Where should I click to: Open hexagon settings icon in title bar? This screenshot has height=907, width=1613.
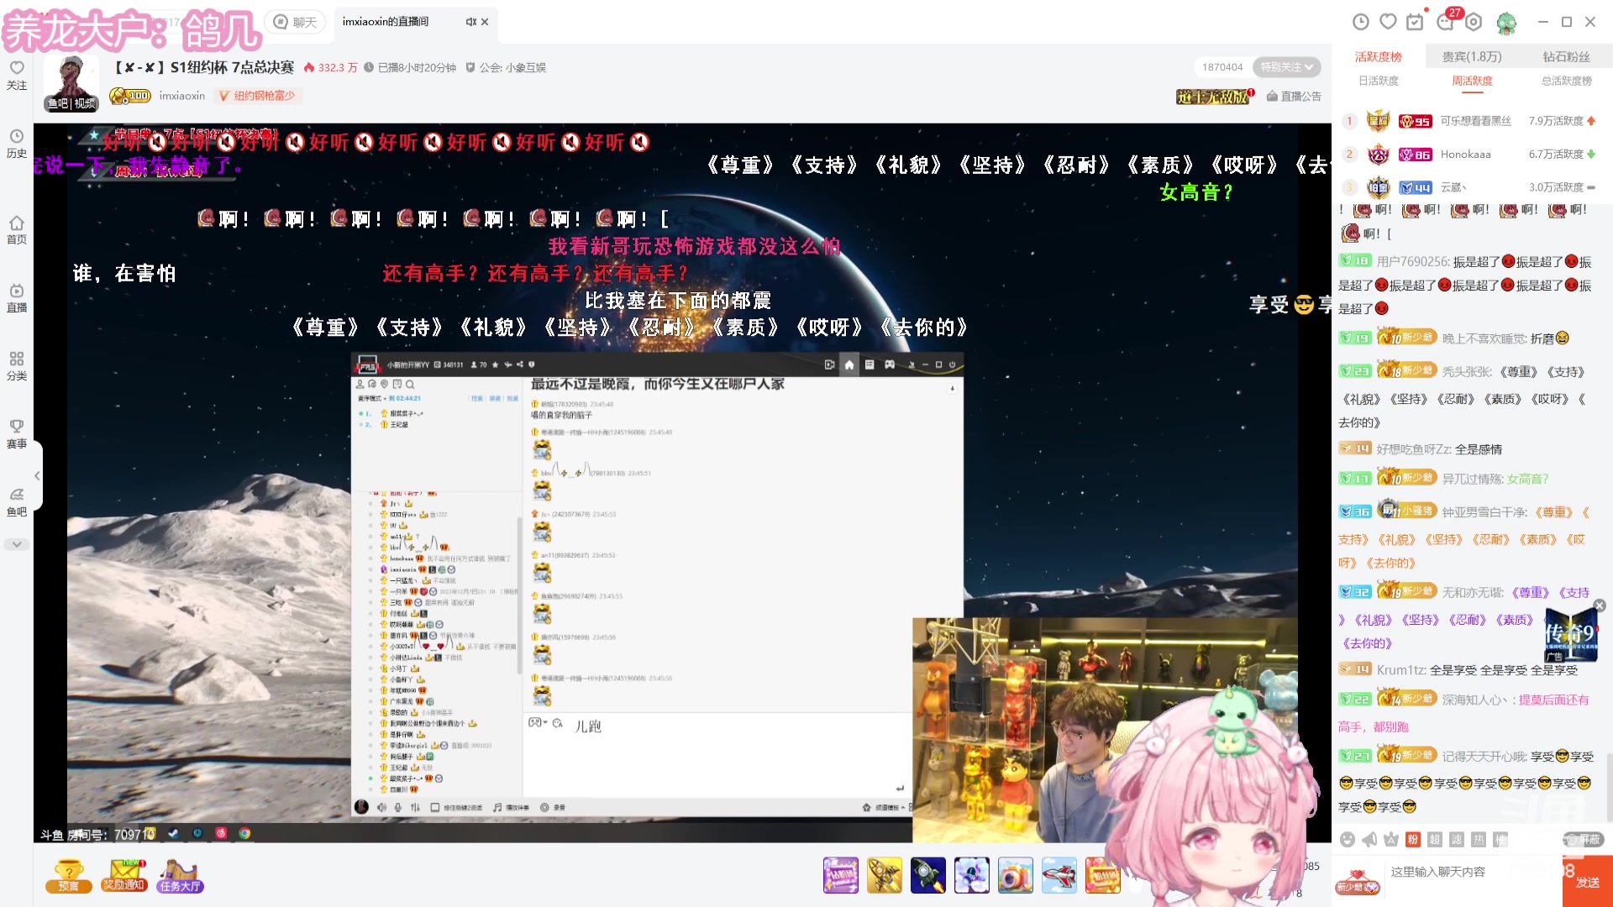pyautogui.click(x=1474, y=22)
